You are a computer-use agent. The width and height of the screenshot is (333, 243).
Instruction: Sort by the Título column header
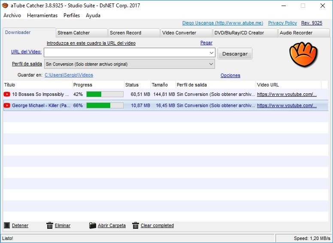click(38, 85)
